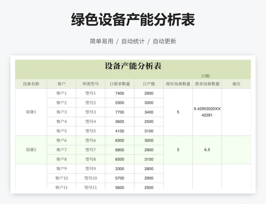Image resolution: width=266 pixels, height=204 pixels.
Task: Click the 型号2 cell
Action: click(x=90, y=103)
